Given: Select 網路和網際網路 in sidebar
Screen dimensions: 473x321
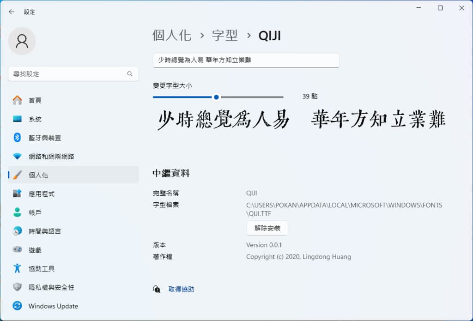Looking at the screenshot, I should tap(73, 156).
